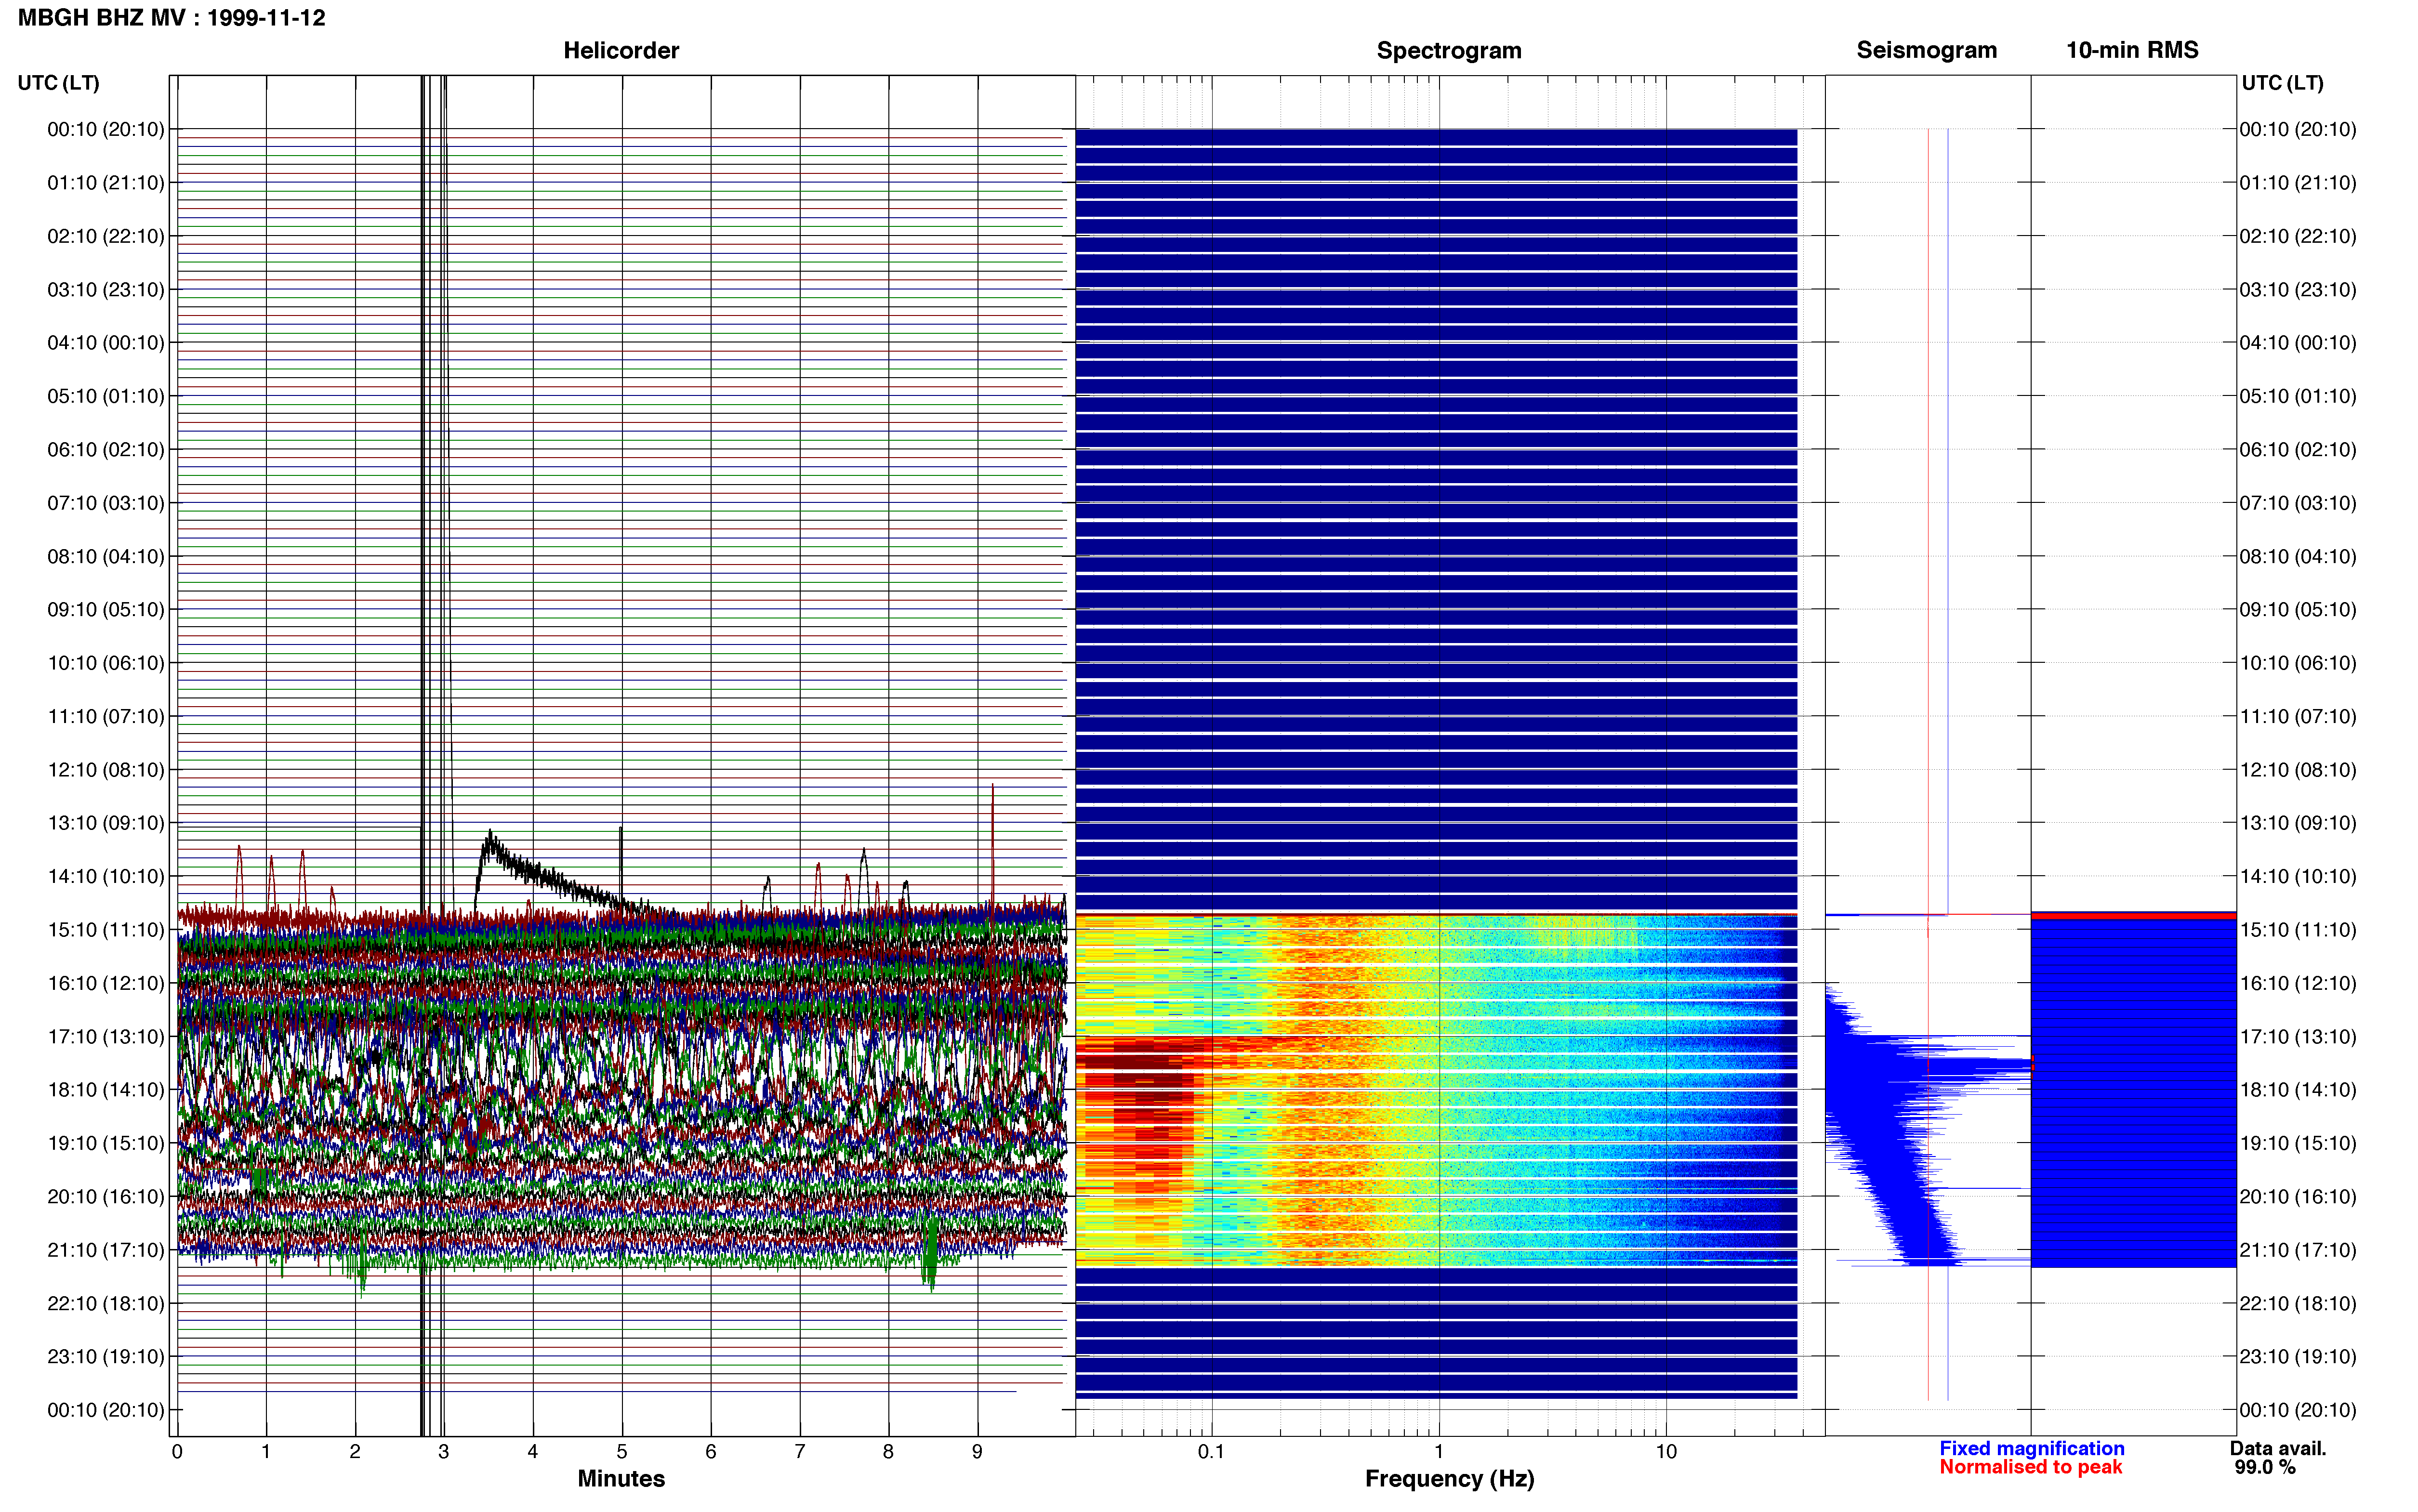This screenshot has width=2418, height=1512.
Task: Click left time label '09:10 (05:10)'
Action: (106, 610)
